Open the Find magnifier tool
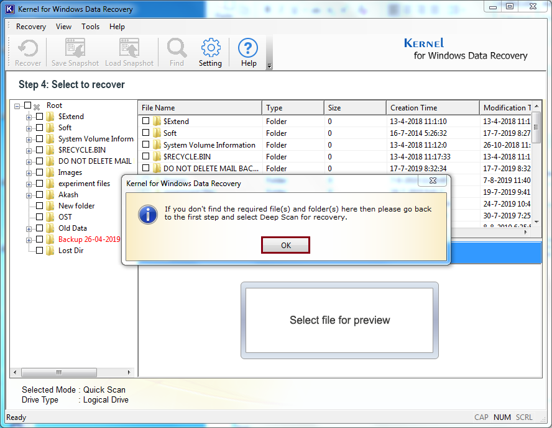The height and width of the screenshot is (428, 552). 177,48
